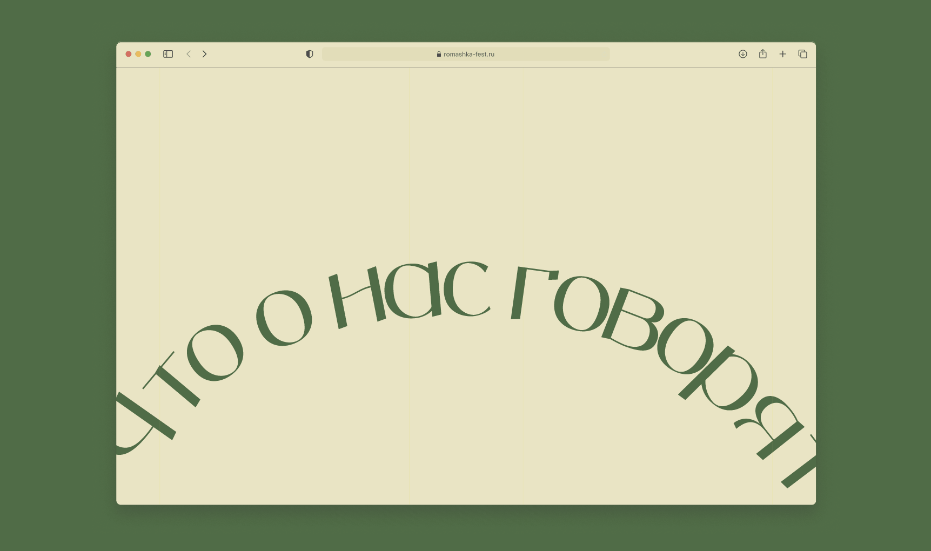This screenshot has width=931, height=551.
Task: Show the downloads list
Action: (742, 54)
